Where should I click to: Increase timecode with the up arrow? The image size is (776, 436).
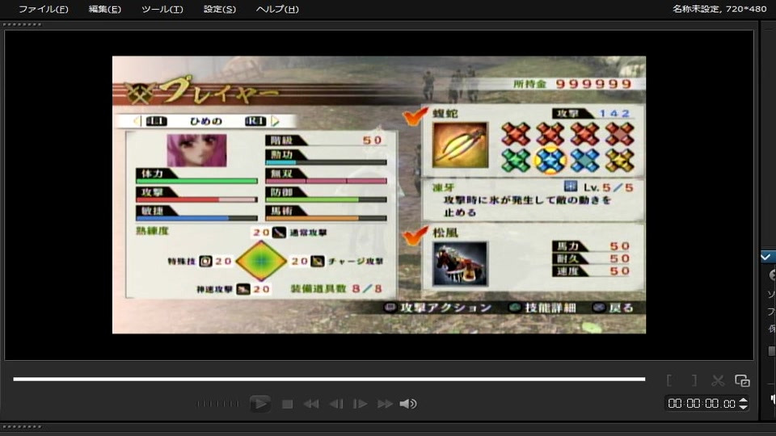tap(744, 400)
